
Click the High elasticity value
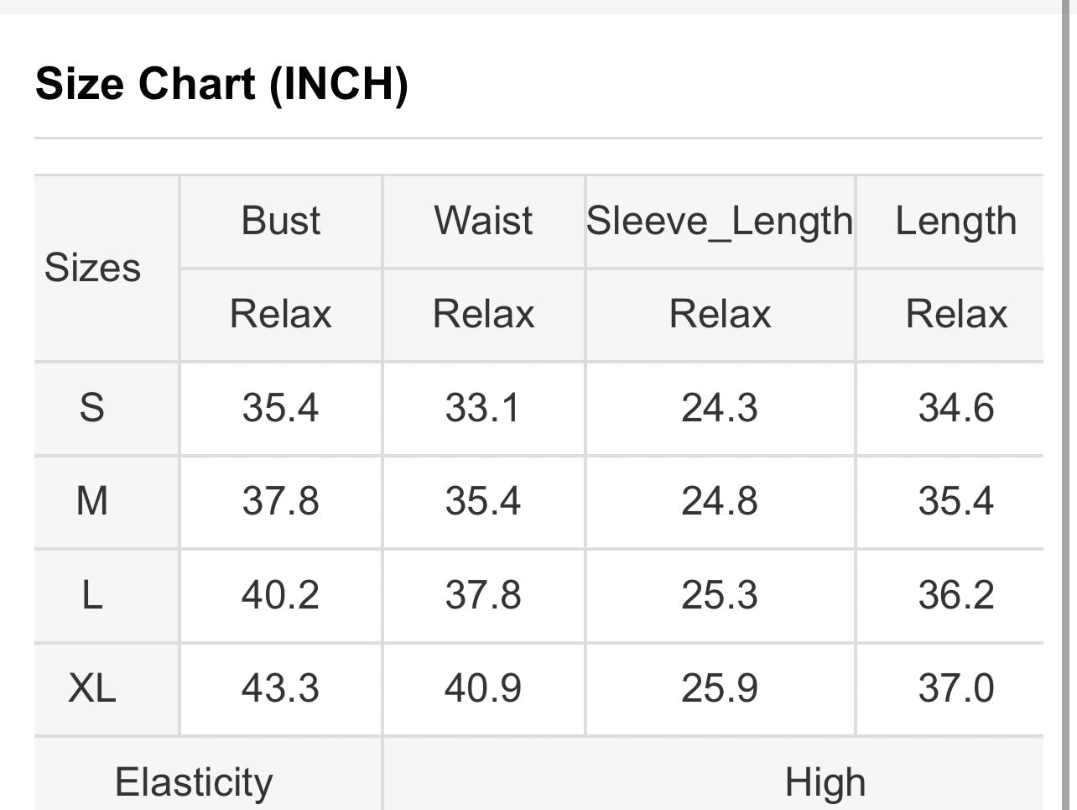click(825, 782)
